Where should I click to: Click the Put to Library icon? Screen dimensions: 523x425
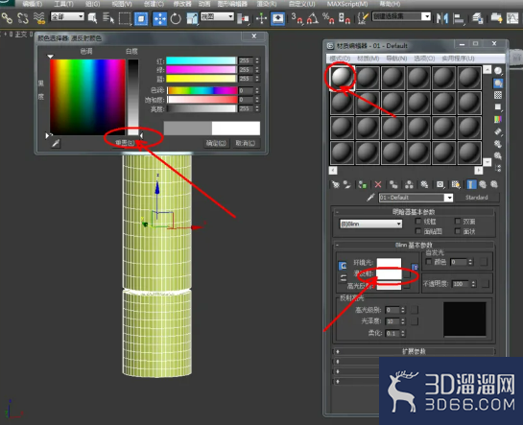click(424, 184)
